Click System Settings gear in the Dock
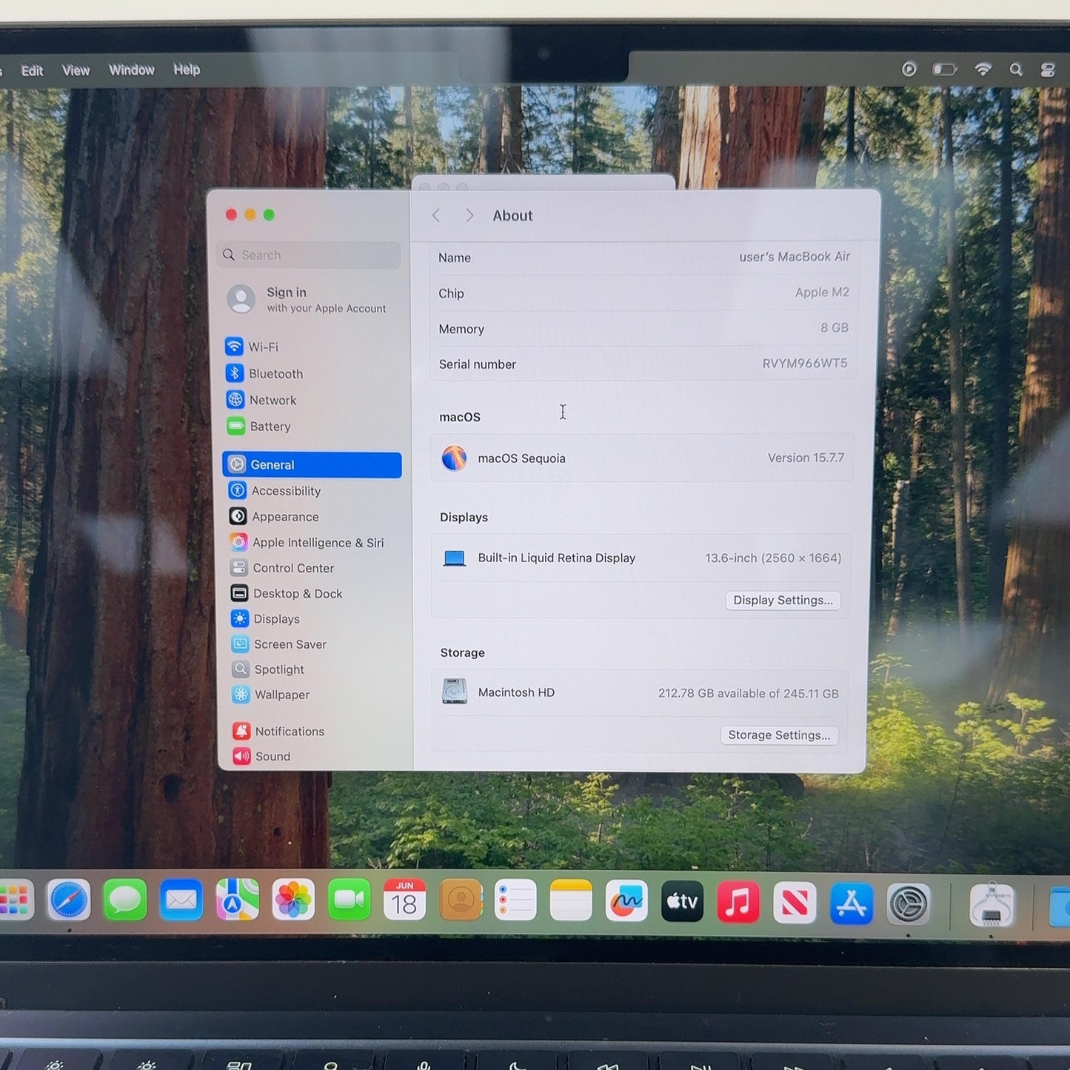Screen dimensions: 1070x1070 click(x=909, y=904)
